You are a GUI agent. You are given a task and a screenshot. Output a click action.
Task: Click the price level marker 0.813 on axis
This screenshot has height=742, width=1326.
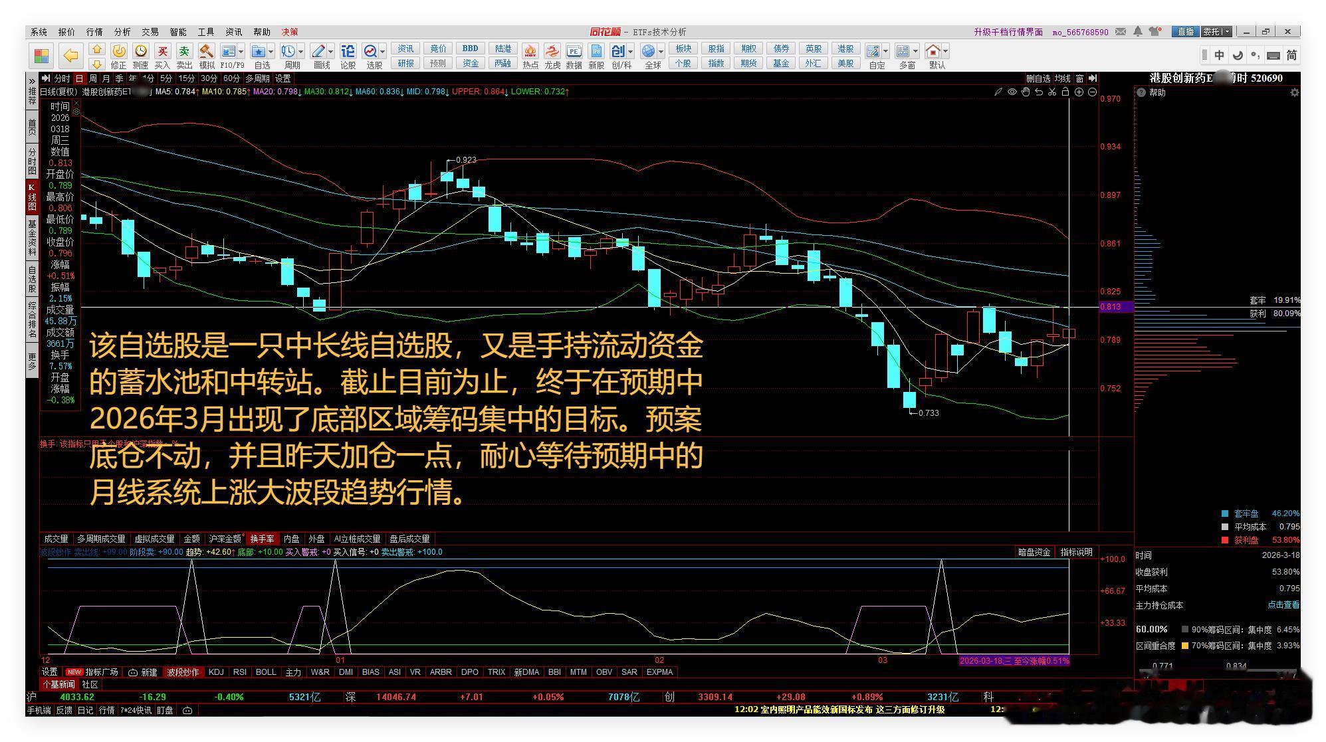1111,307
